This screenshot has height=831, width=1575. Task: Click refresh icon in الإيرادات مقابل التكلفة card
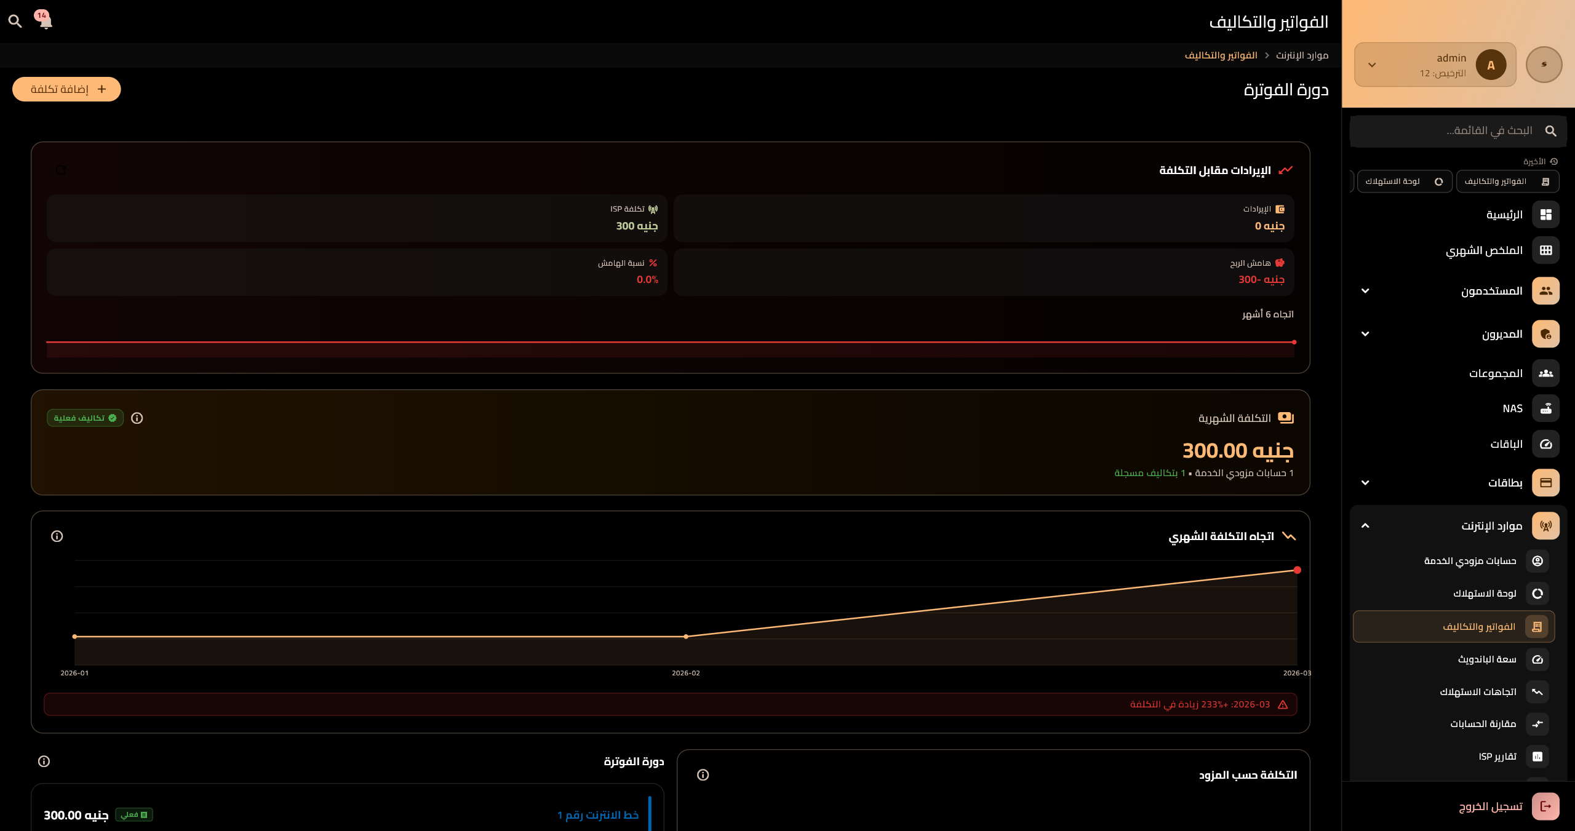(x=61, y=170)
